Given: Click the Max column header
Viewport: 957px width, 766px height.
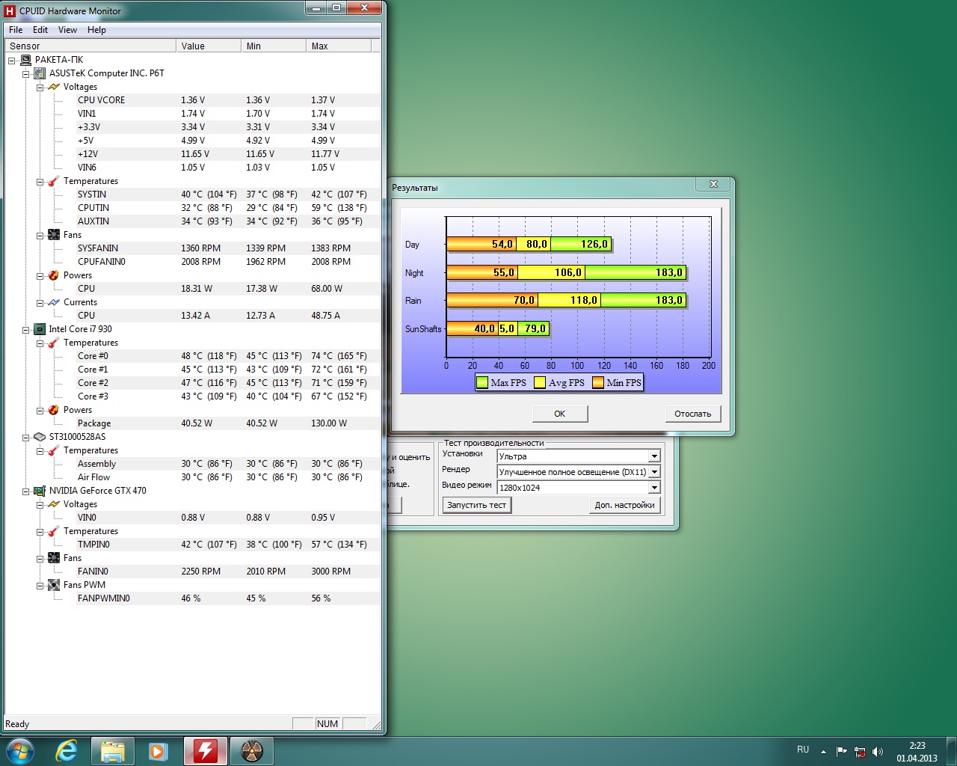Looking at the screenshot, I should click(339, 46).
